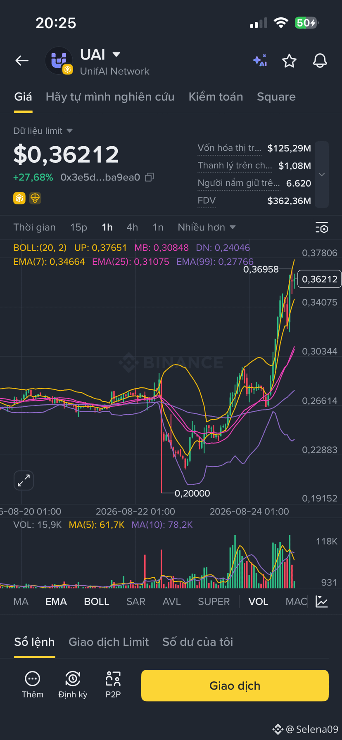This screenshot has width=342, height=740.
Task: Add UAI to favorites with star icon
Action: coord(289,61)
